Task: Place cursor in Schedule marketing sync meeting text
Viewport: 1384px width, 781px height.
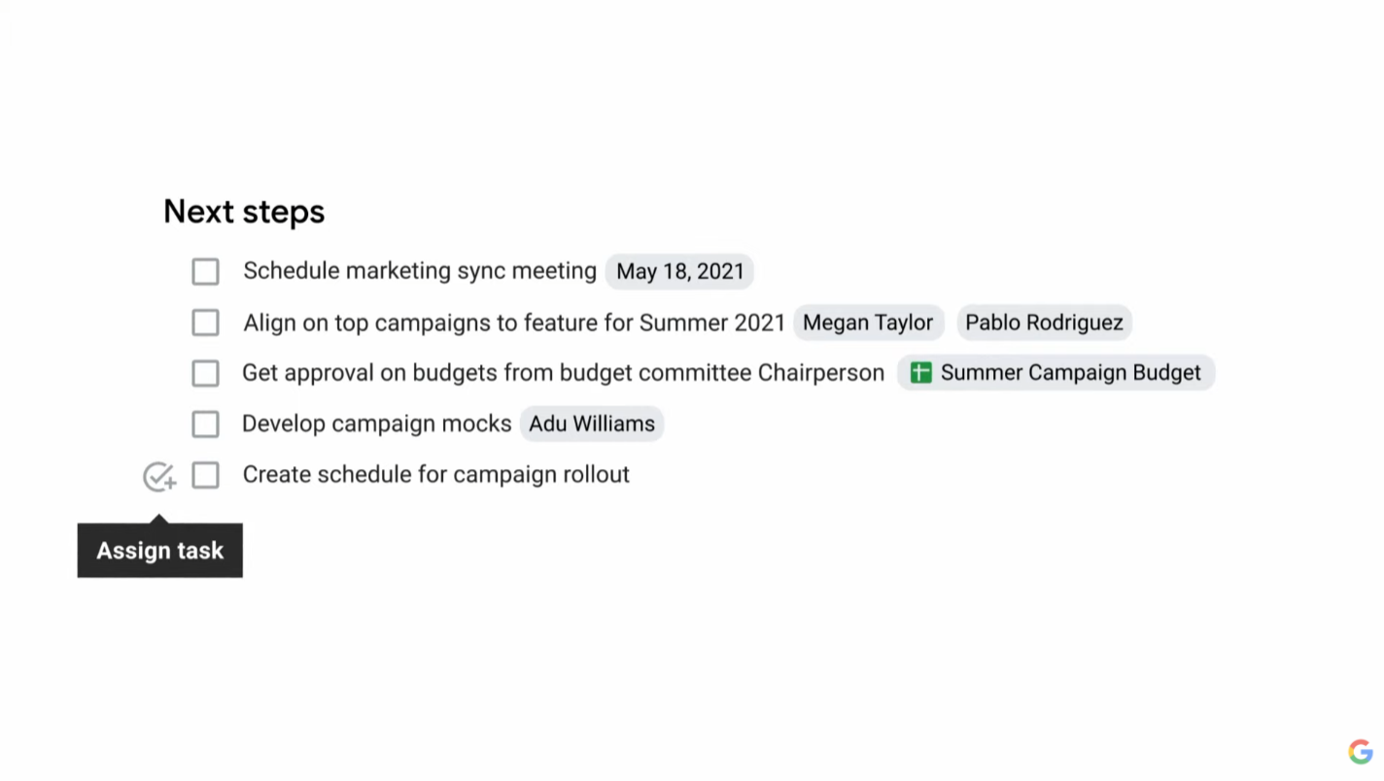Action: [419, 271]
